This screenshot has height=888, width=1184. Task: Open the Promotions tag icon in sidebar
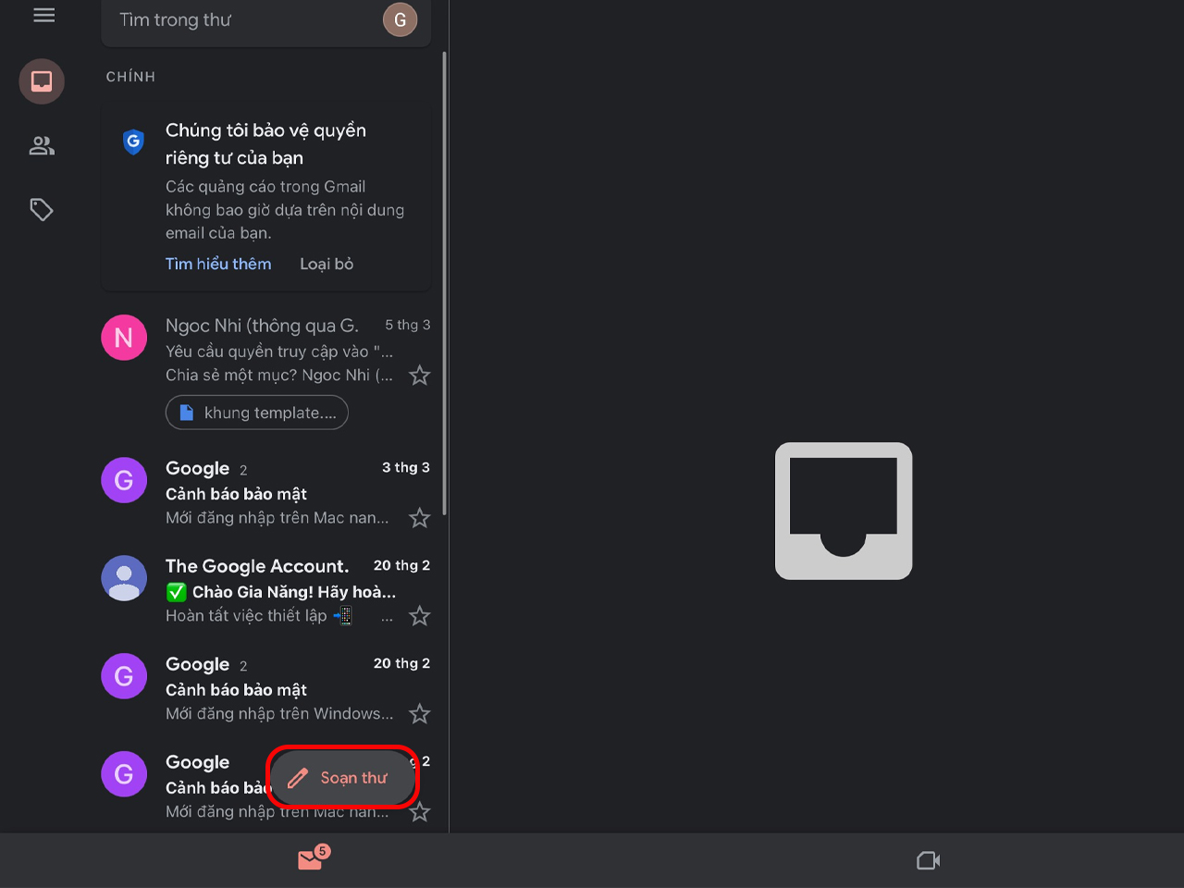(42, 210)
